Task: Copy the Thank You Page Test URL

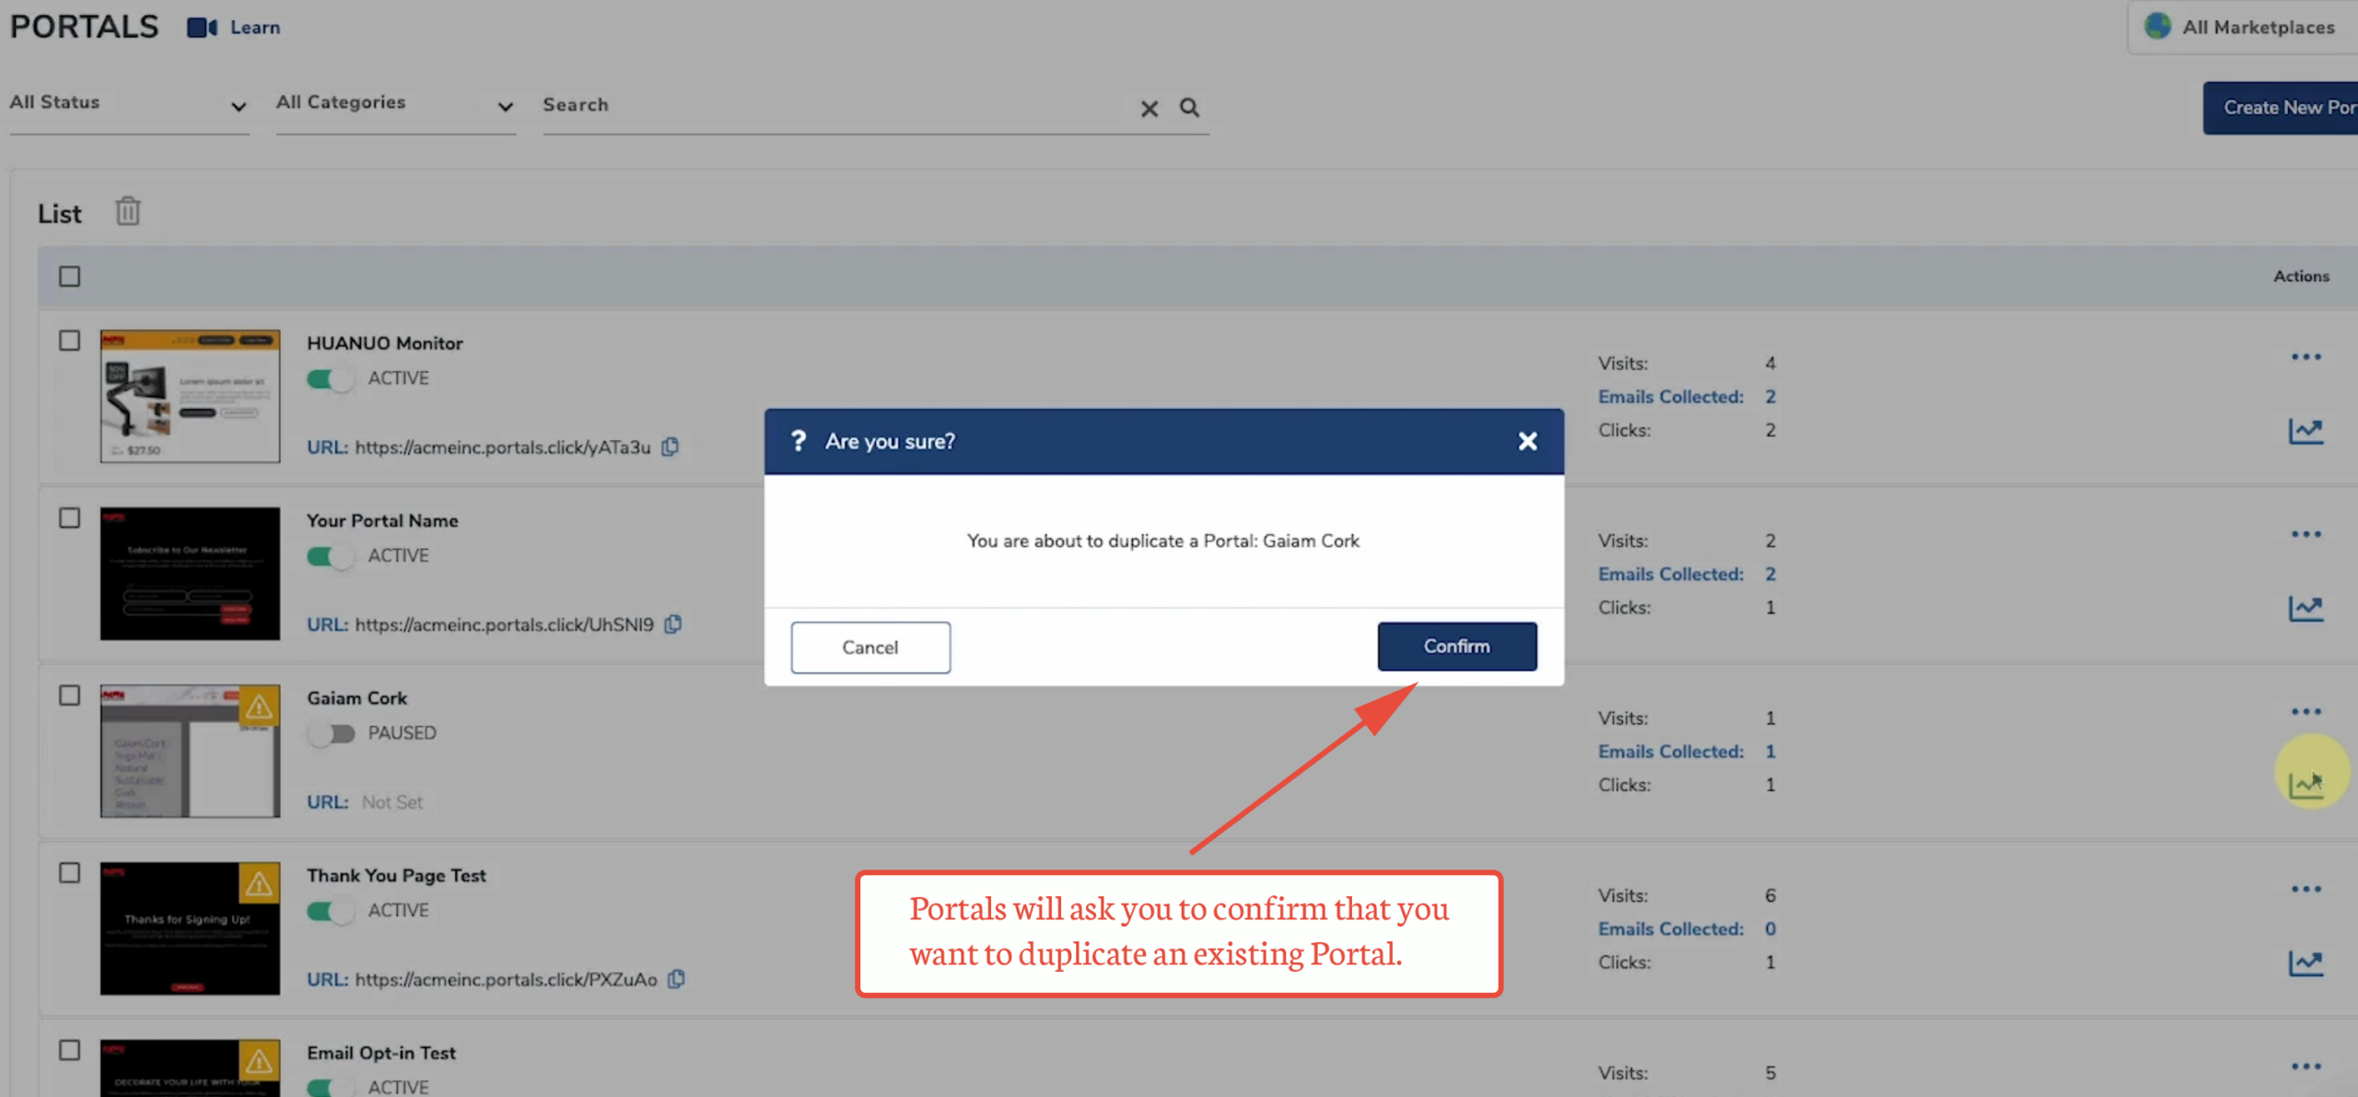Action: point(677,979)
